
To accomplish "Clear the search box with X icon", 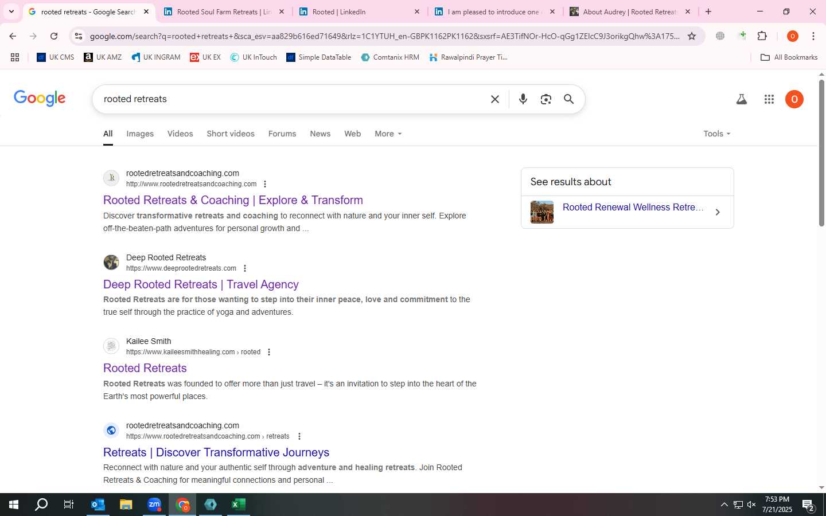I will point(495,99).
